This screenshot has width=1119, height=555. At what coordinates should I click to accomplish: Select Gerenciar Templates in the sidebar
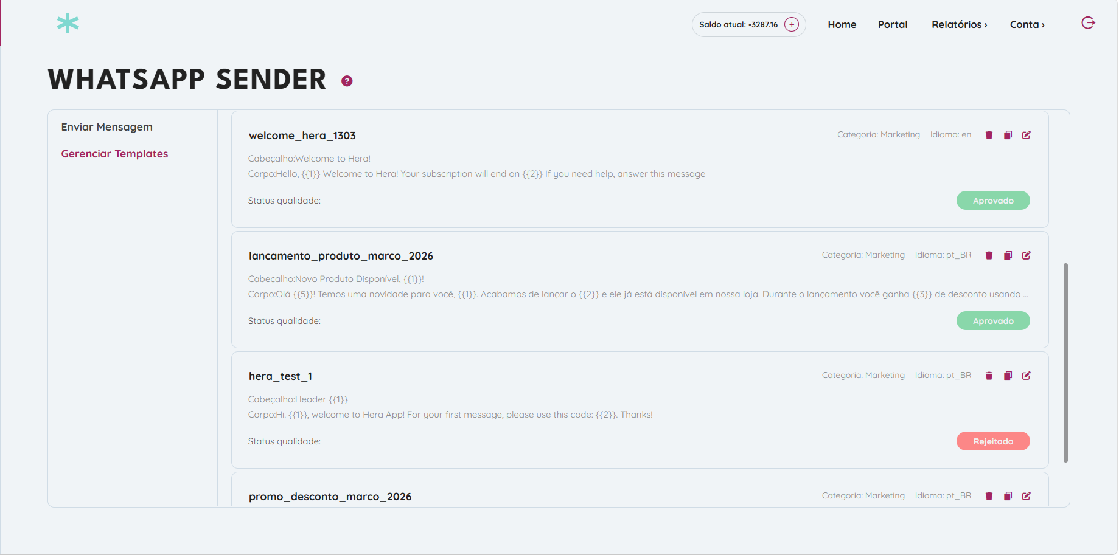tap(114, 154)
